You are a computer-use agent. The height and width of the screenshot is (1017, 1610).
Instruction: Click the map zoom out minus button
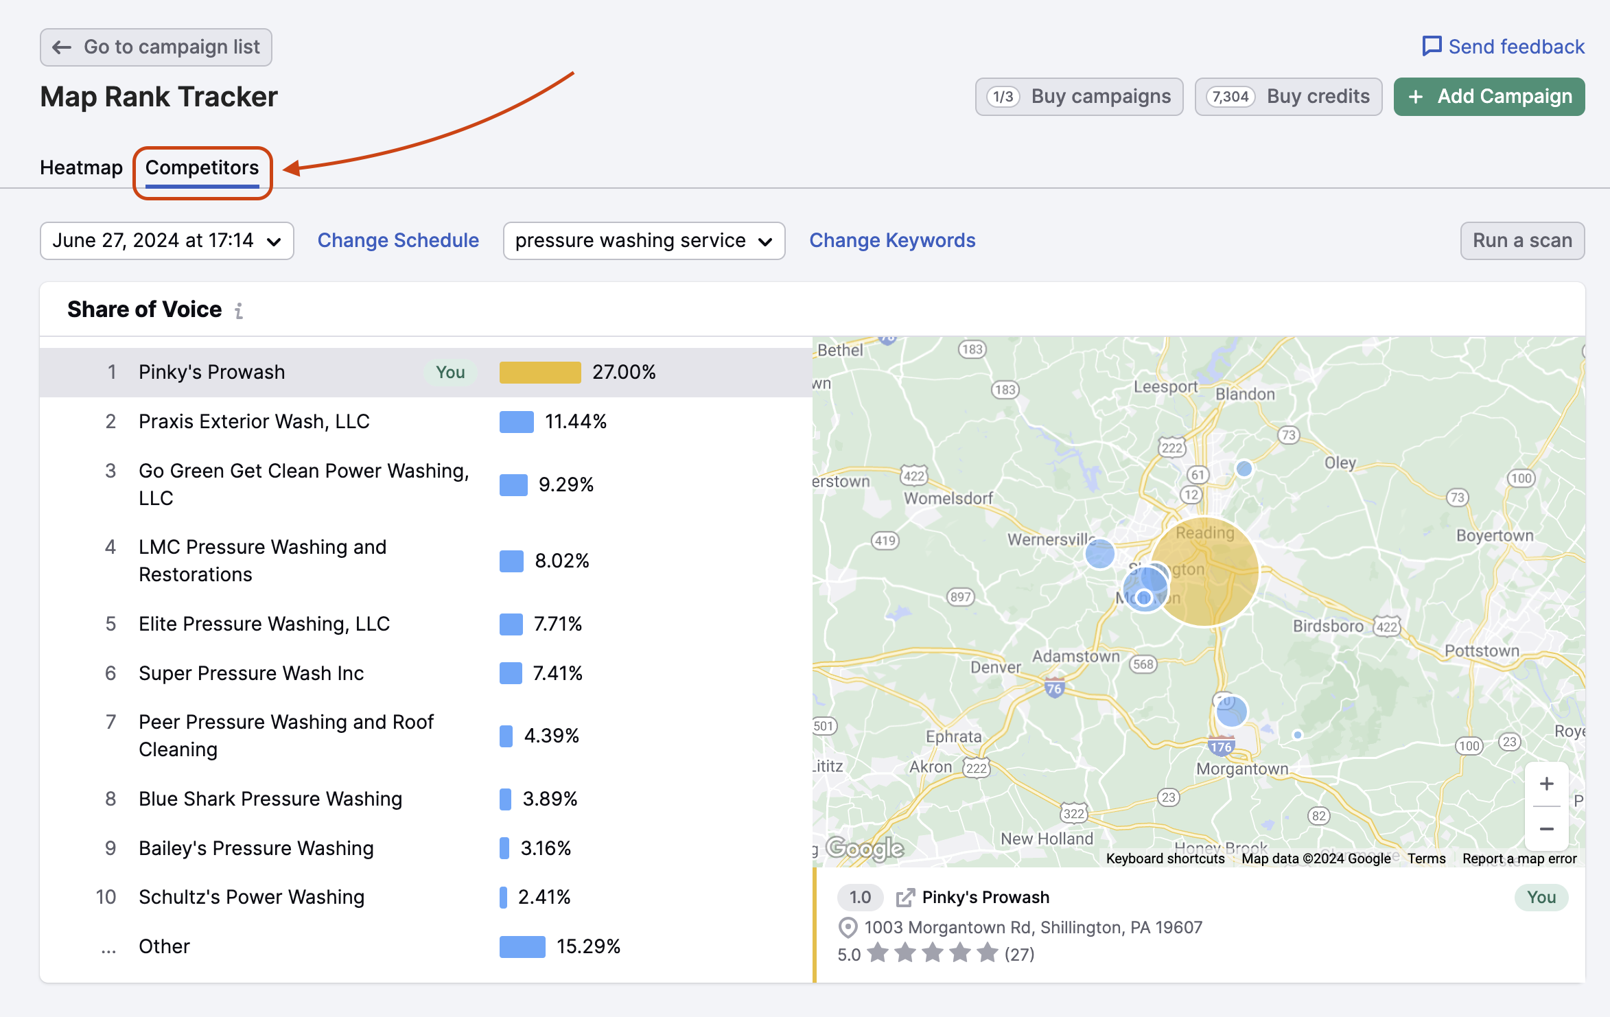[x=1546, y=829]
